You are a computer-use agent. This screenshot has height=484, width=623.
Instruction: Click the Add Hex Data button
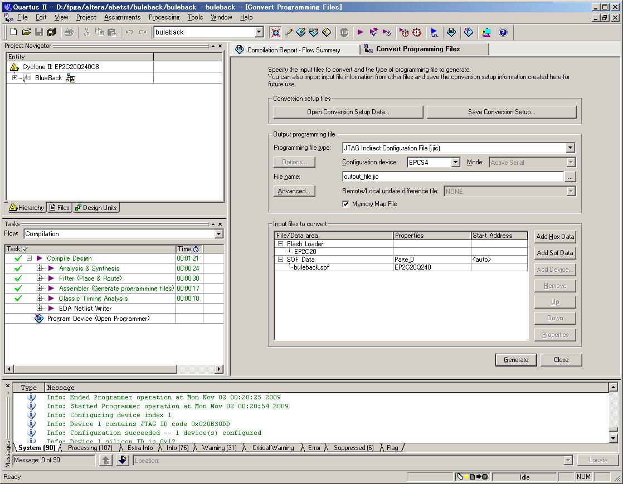[555, 237]
